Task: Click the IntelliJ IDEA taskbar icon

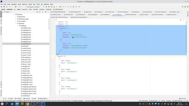Action: (43, 104)
